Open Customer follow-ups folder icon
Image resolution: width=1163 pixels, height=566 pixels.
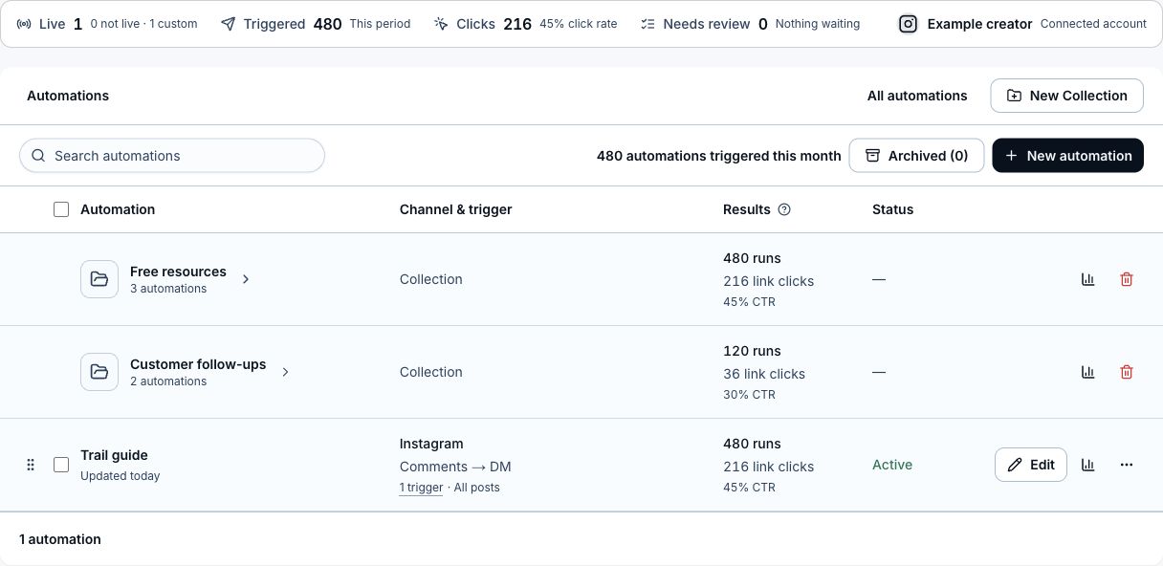pyautogui.click(x=99, y=372)
